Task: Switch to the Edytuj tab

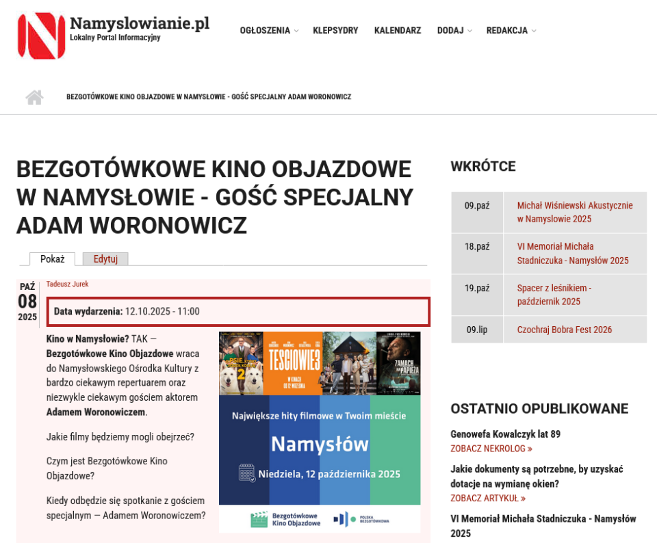Action: point(105,259)
